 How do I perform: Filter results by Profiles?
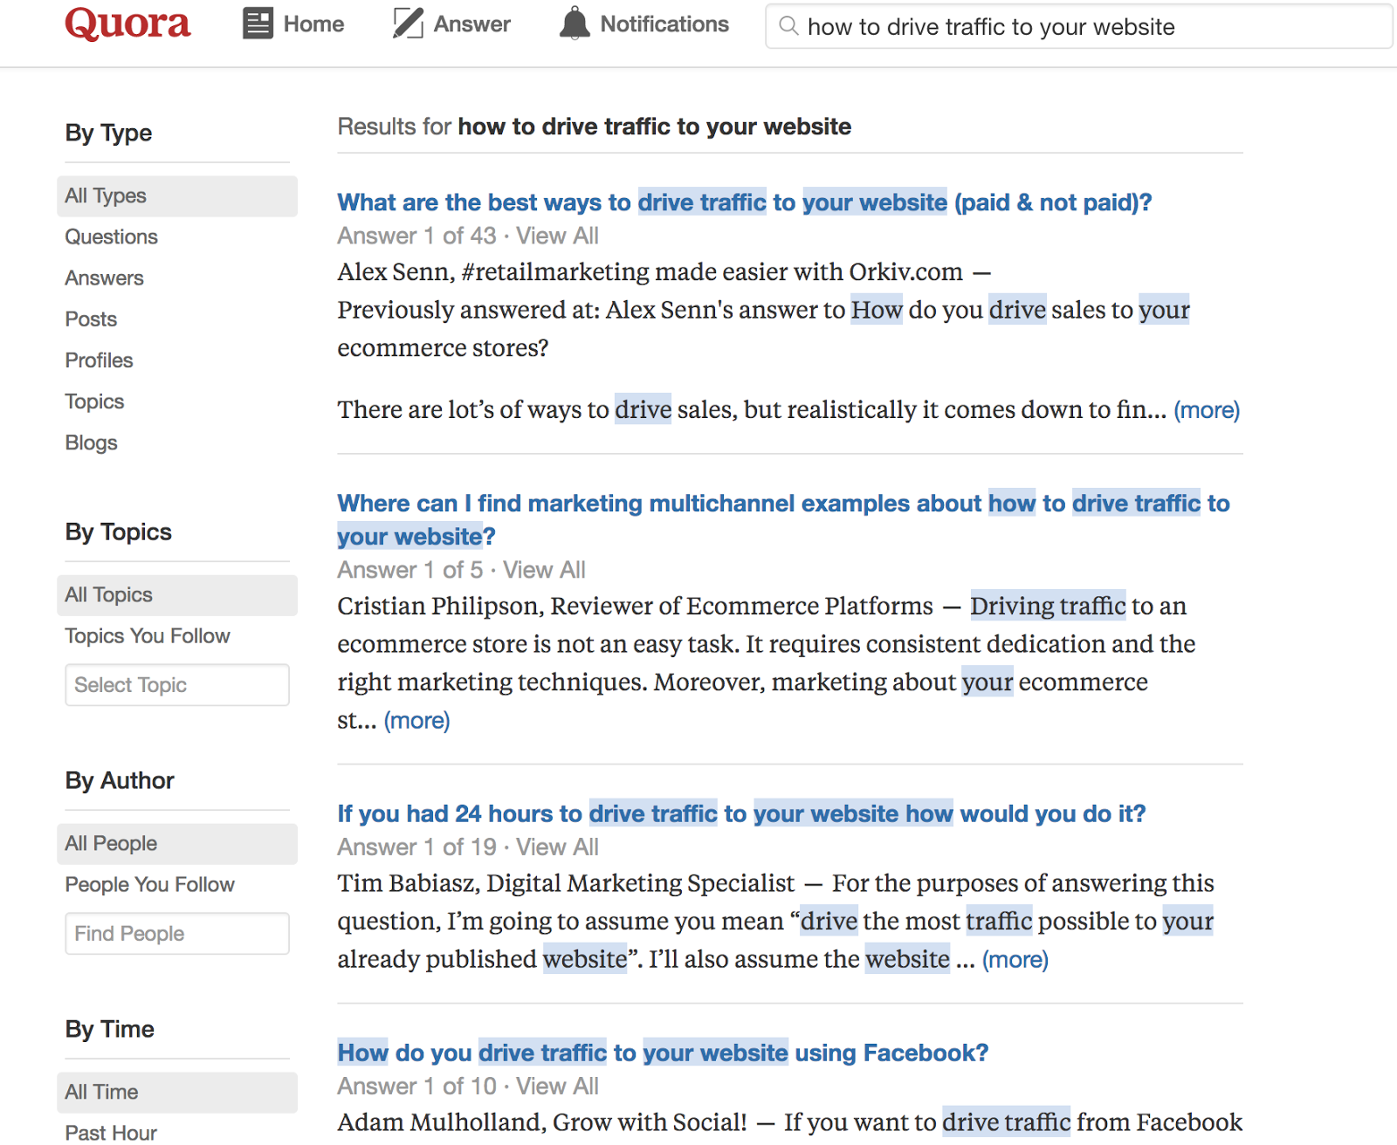[100, 360]
